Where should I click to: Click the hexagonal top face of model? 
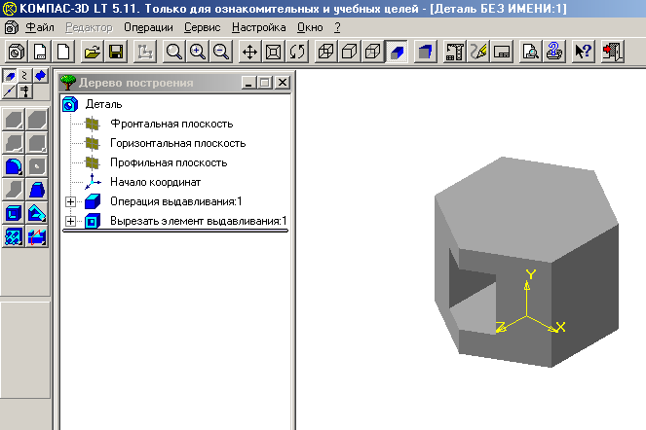point(527,210)
